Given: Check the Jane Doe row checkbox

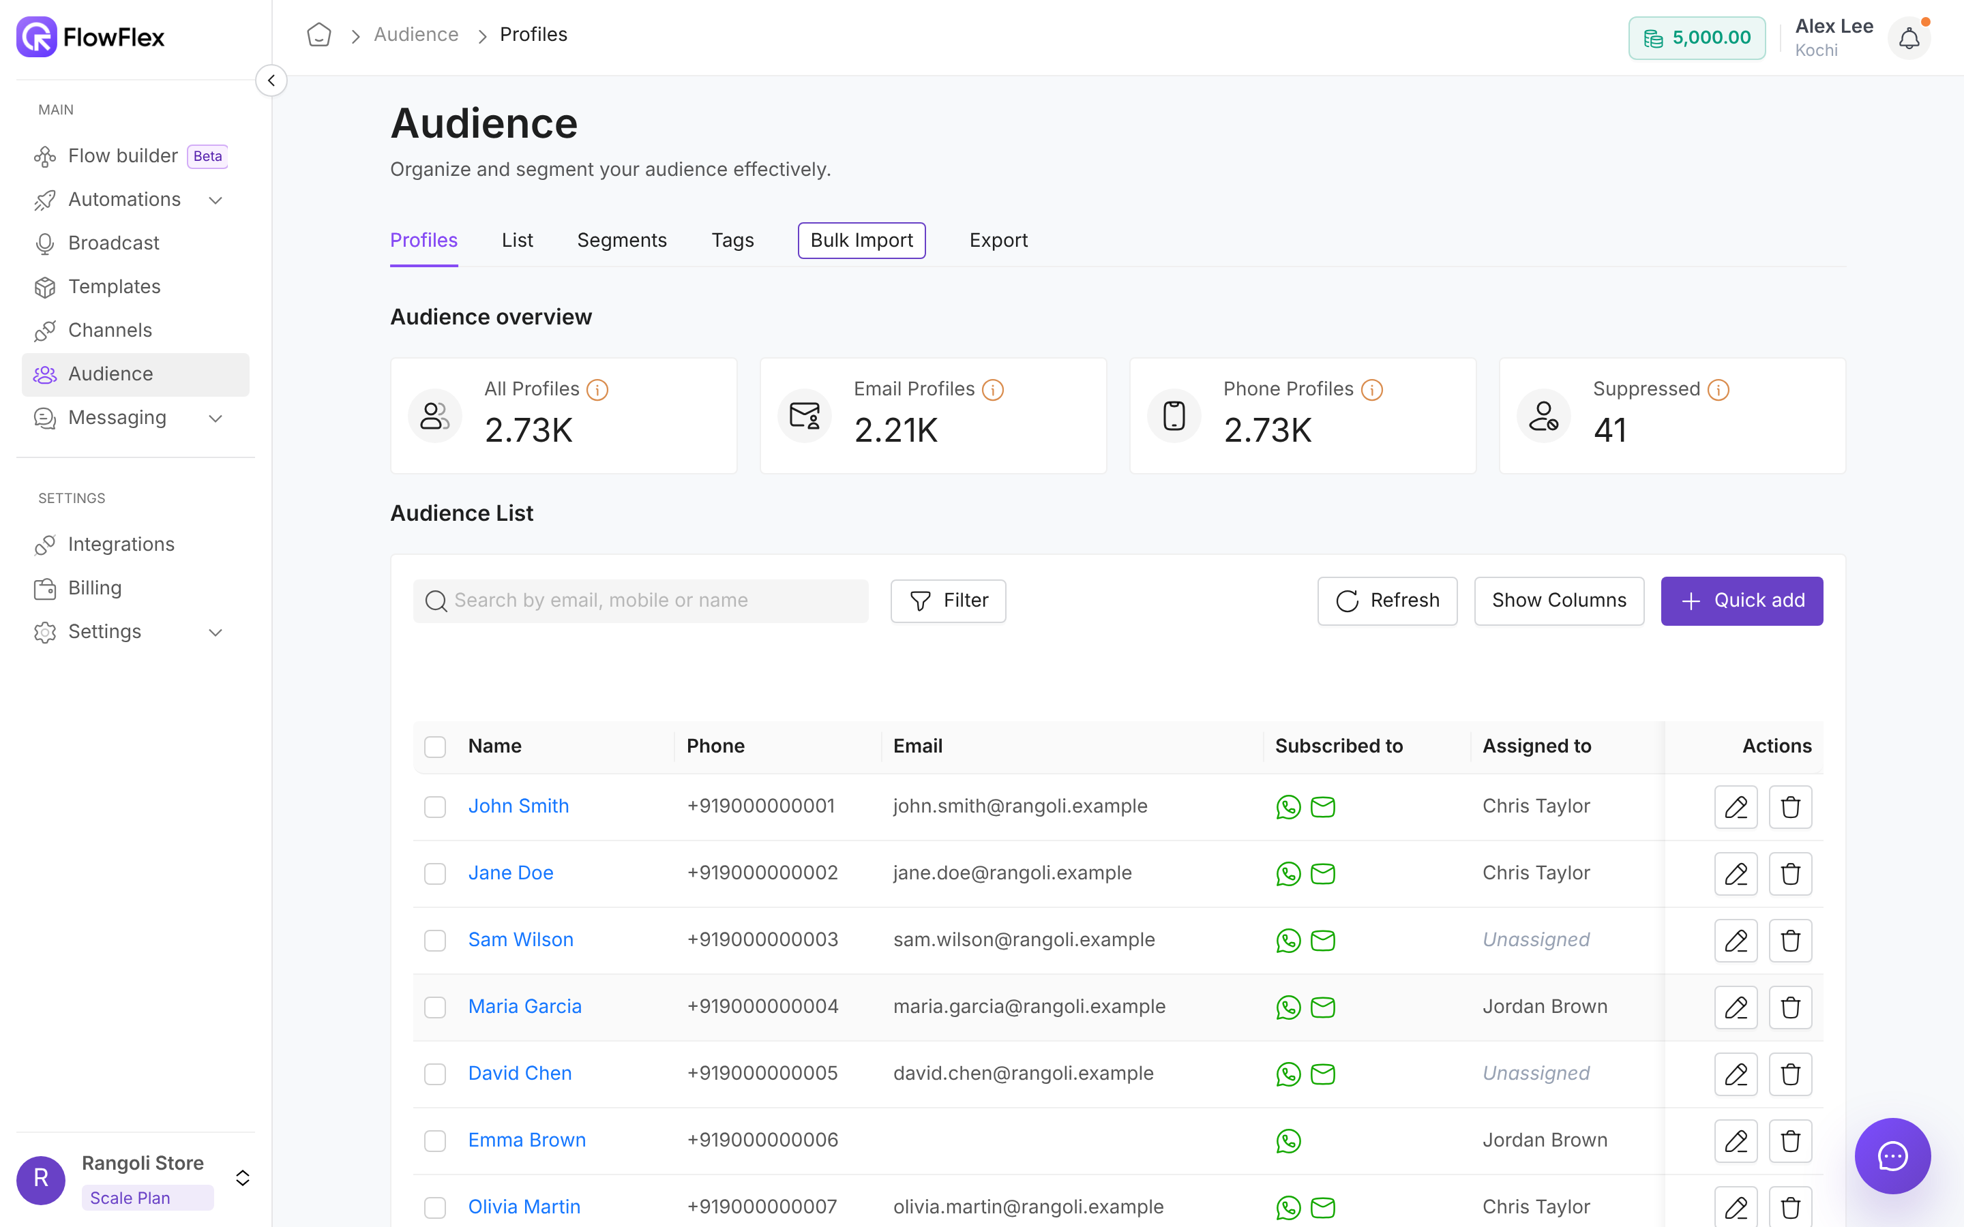Looking at the screenshot, I should tap(435, 874).
